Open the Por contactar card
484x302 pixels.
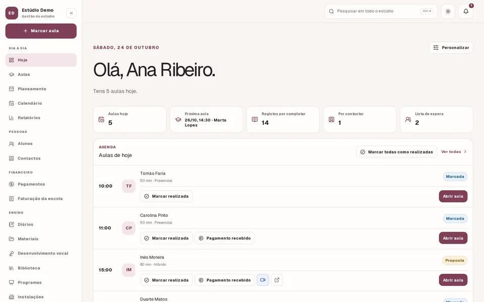(360, 120)
